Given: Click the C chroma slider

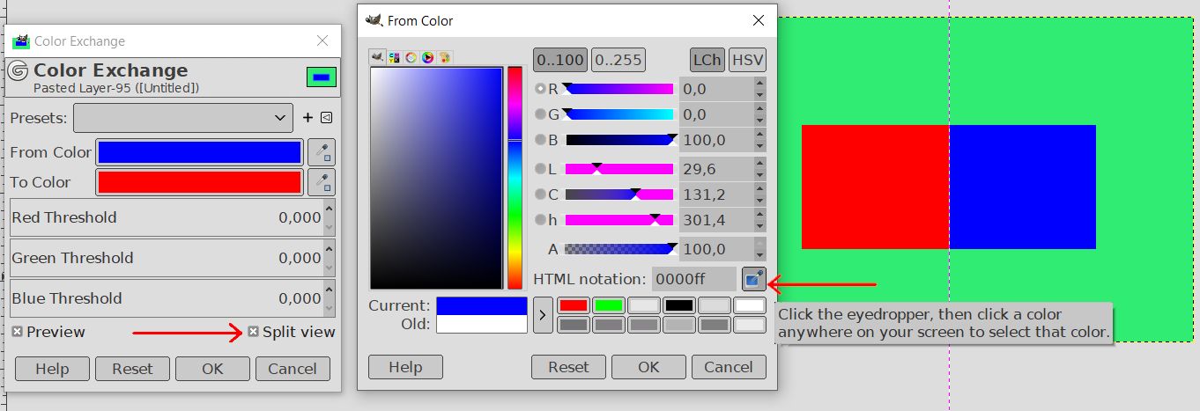Looking at the screenshot, I should (x=619, y=194).
